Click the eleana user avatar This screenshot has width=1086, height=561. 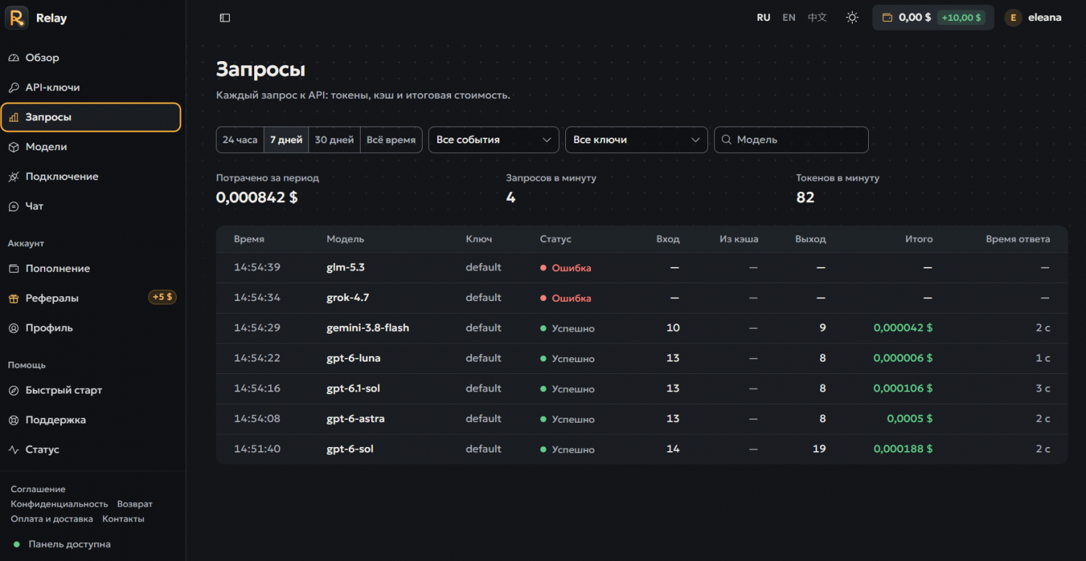pos(1013,18)
